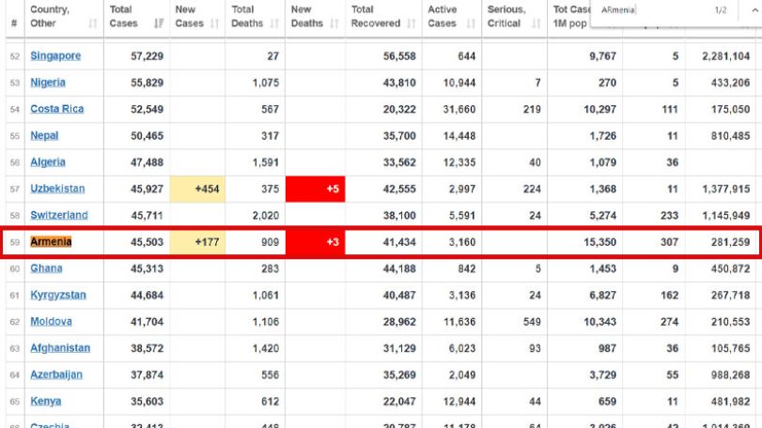Screen dimensions: 762x428
Task: Select Azerbaijan total cases 37,874
Action: 147,374
